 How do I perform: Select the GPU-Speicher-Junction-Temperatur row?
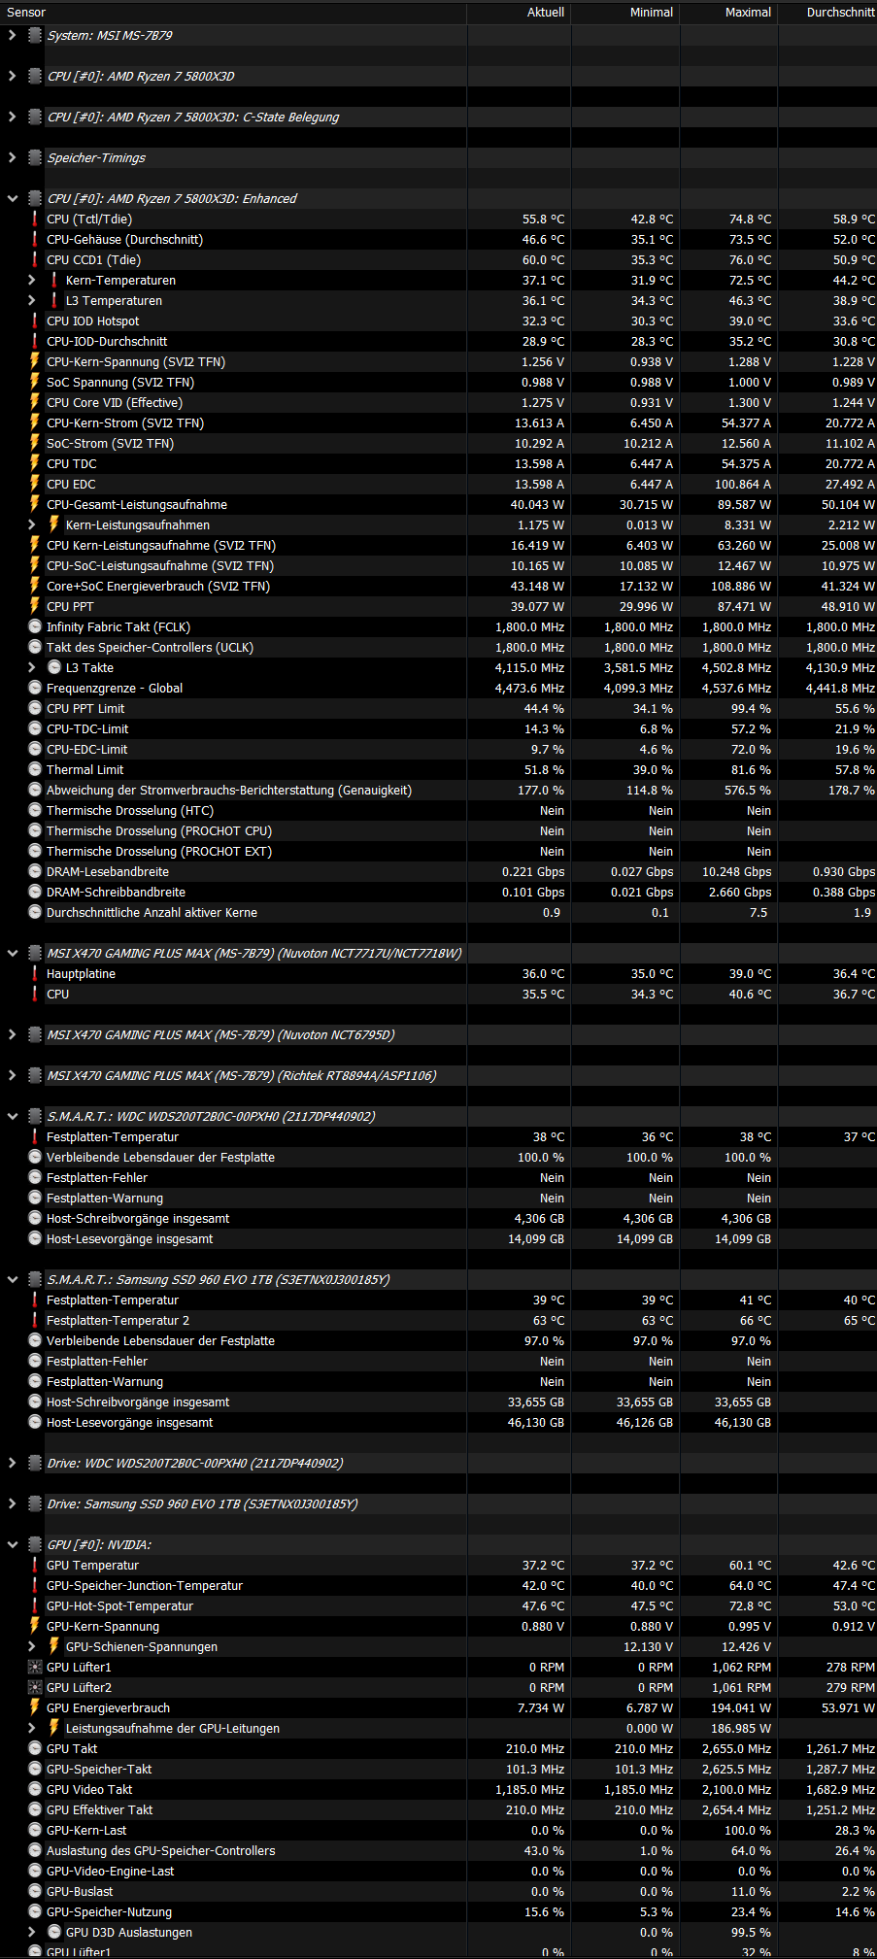(x=438, y=1585)
